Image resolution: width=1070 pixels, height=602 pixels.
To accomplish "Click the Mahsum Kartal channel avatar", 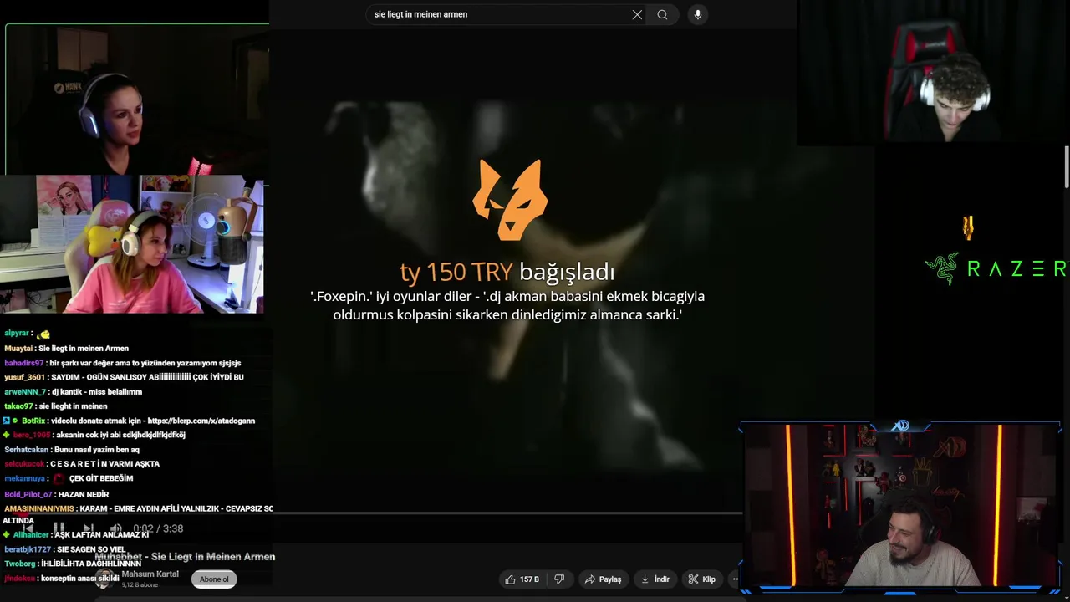I will [104, 579].
